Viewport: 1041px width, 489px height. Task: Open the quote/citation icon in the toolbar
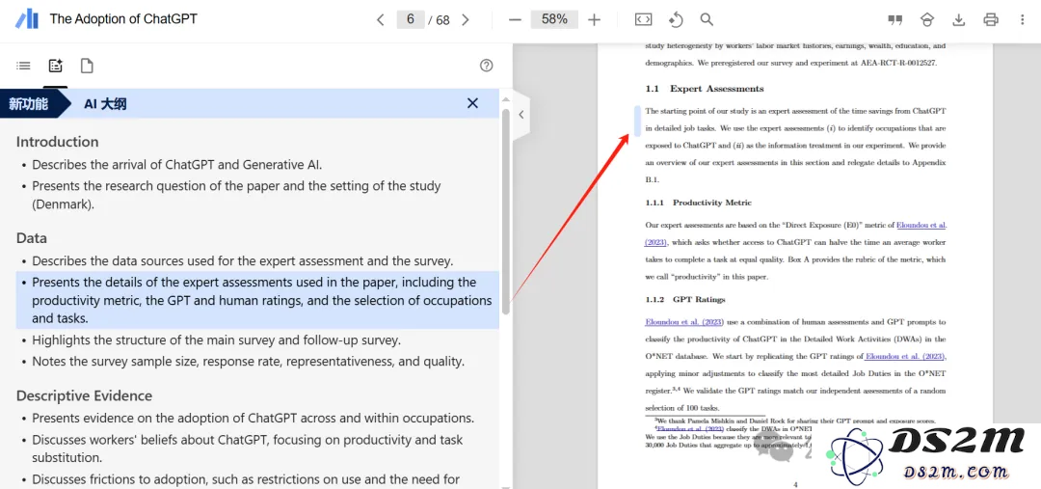895,20
